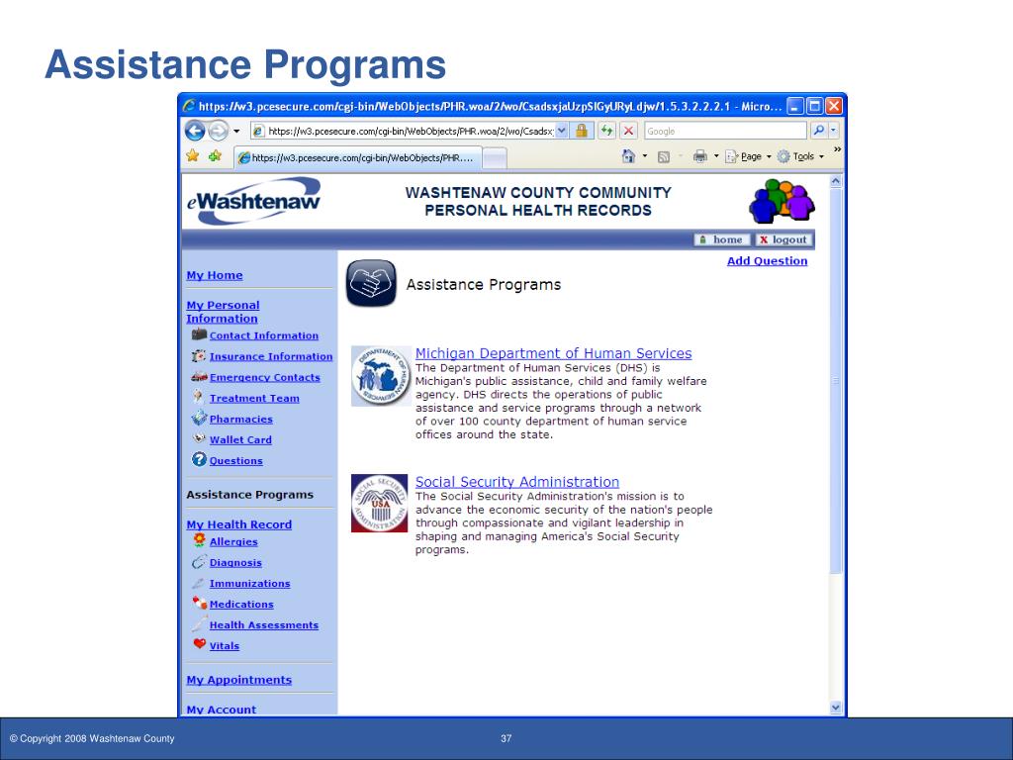Open the My Health Record link
Viewport: 1013px width, 760px height.
pos(239,524)
